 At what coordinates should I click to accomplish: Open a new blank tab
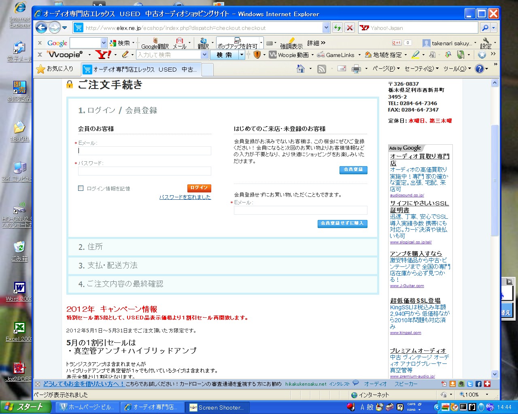(207, 70)
